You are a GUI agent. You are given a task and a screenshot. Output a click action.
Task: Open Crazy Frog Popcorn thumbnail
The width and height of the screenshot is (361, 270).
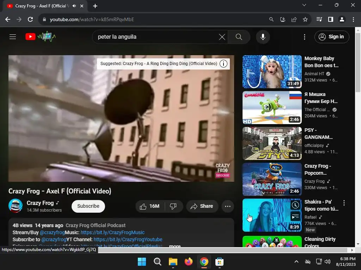[272, 179]
